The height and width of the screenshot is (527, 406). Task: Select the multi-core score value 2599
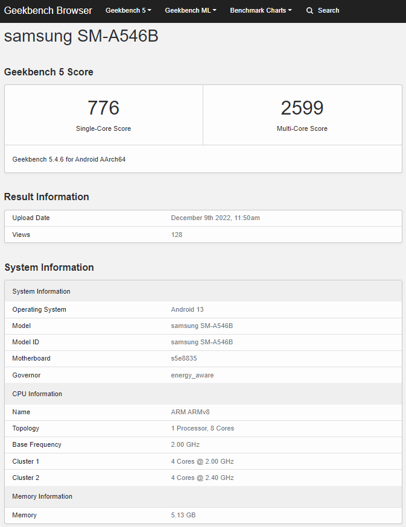(x=302, y=108)
